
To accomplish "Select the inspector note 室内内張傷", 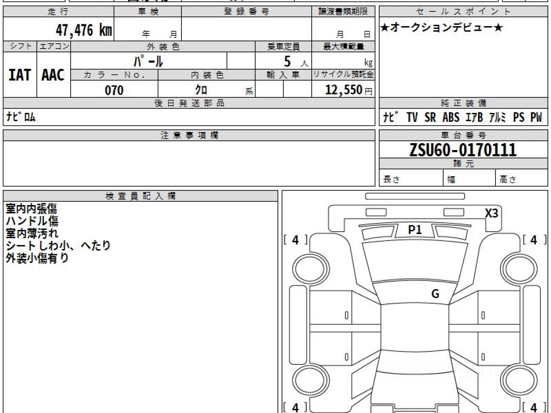I will click(31, 209).
